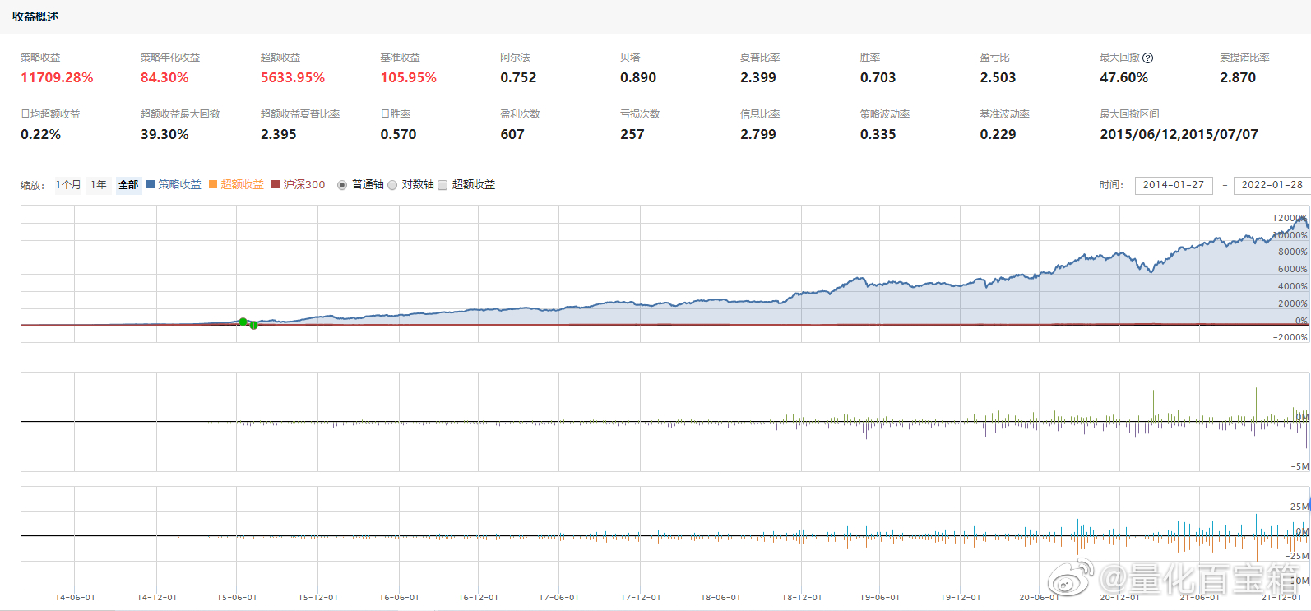Toggle the 策略收益 legend series

pyautogui.click(x=174, y=185)
